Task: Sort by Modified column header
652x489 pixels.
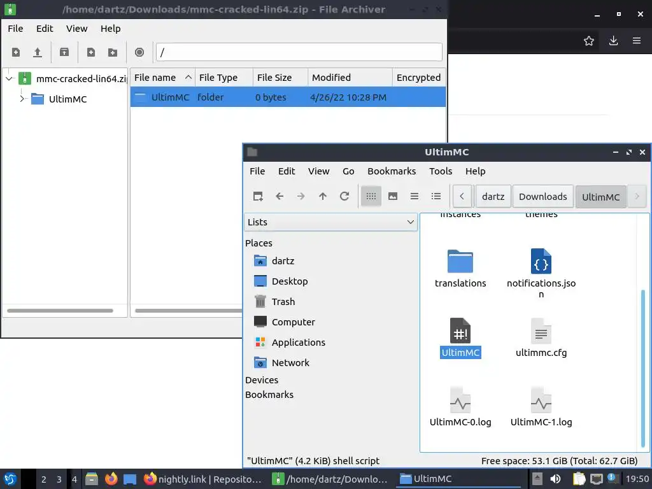Action: [350, 77]
